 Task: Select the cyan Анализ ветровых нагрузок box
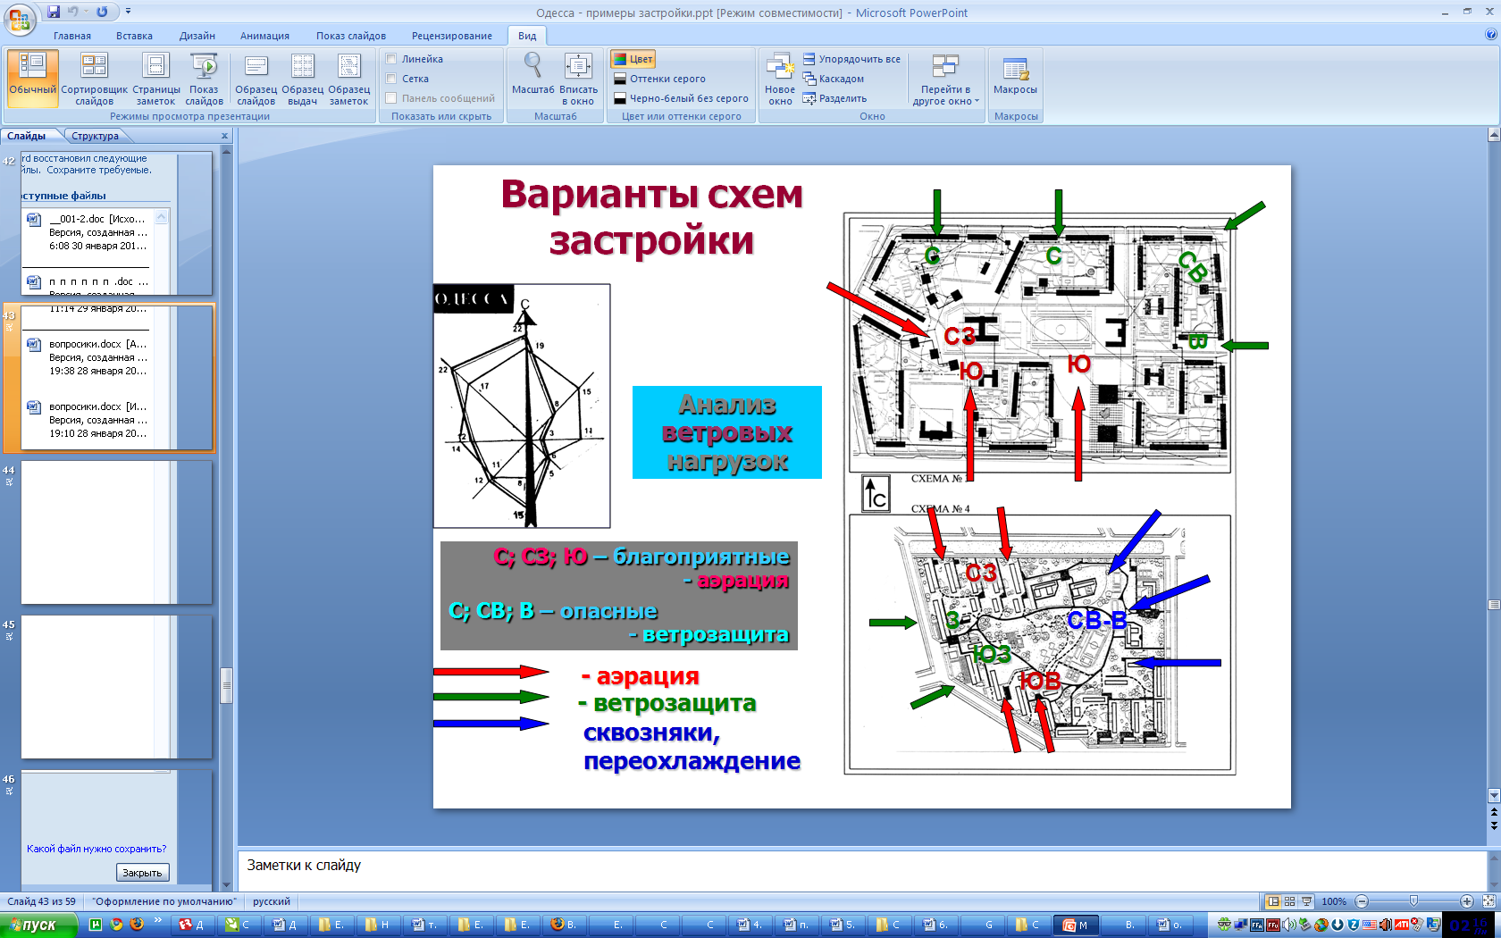click(x=727, y=432)
